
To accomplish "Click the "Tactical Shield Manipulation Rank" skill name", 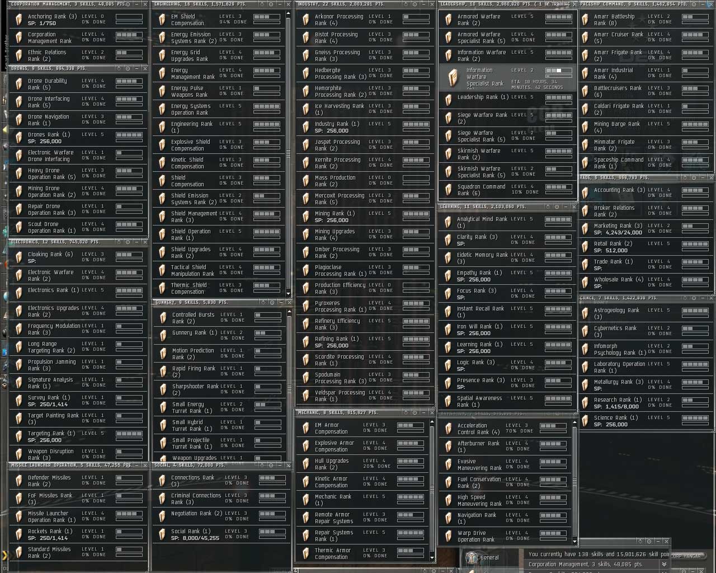I will (x=192, y=270).
